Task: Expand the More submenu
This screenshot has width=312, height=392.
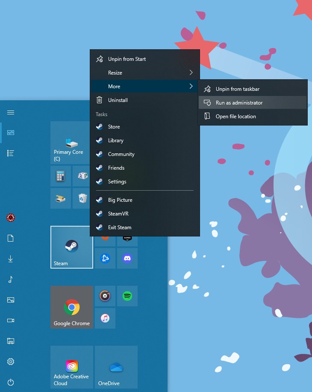Action: (x=145, y=86)
